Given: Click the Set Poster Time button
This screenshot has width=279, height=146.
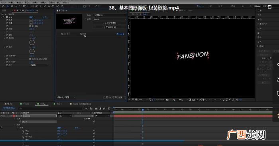Looking at the screenshot, I should [x=110, y=27].
